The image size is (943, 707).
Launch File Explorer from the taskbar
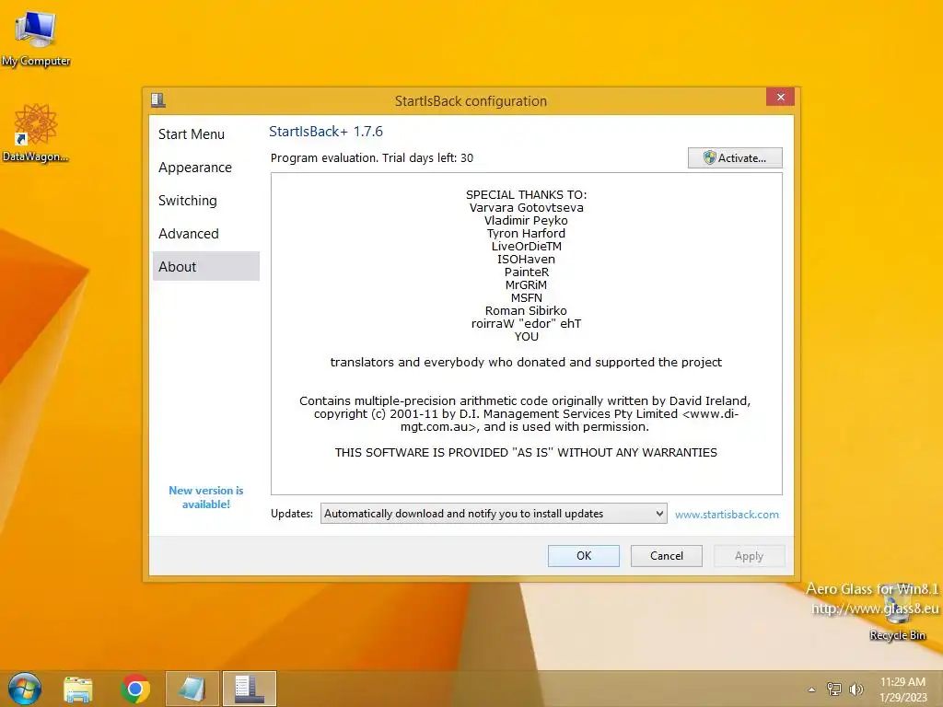tap(78, 689)
